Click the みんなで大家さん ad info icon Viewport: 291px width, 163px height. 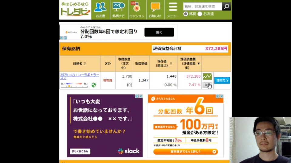click(218, 96)
